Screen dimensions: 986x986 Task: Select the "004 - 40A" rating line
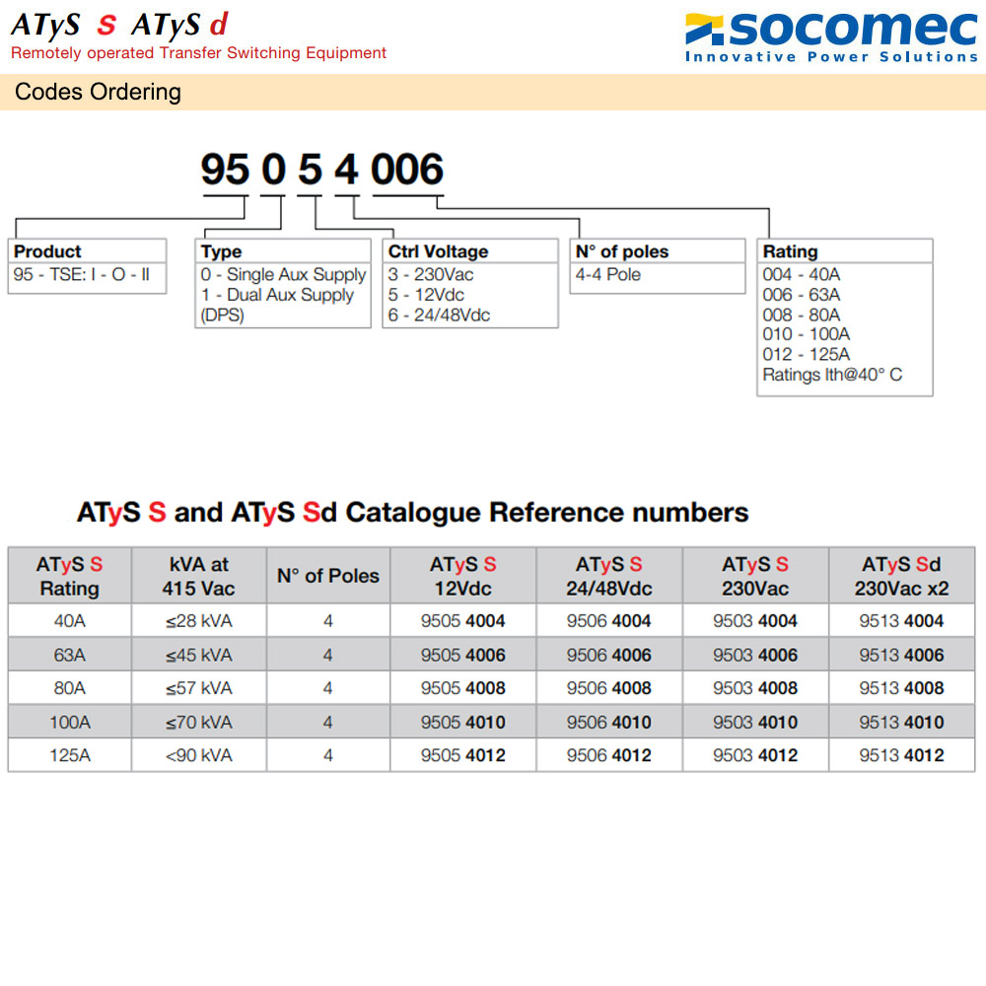pos(802,275)
